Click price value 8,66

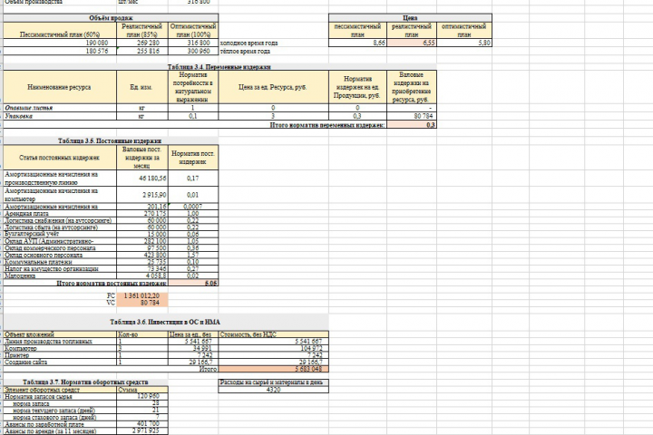[x=357, y=43]
